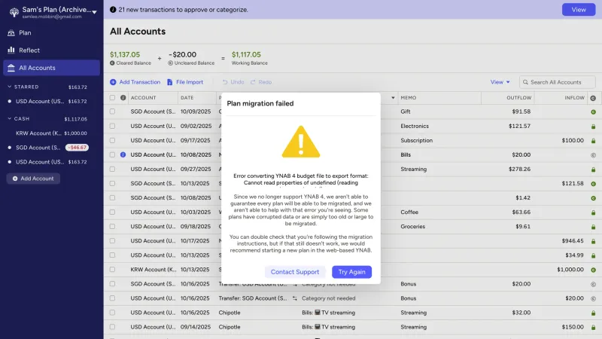602x339 pixels.
Task: Check the box for the 09/17/2025 USD row
Action: (x=112, y=140)
